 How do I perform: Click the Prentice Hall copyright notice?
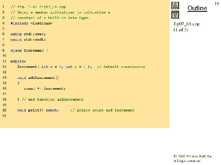(193, 156)
